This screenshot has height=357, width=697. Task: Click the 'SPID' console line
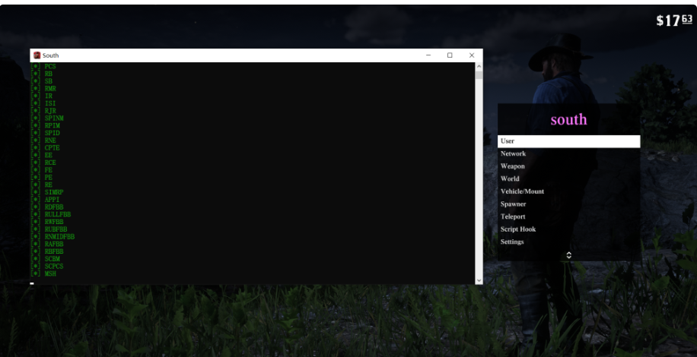point(46,133)
